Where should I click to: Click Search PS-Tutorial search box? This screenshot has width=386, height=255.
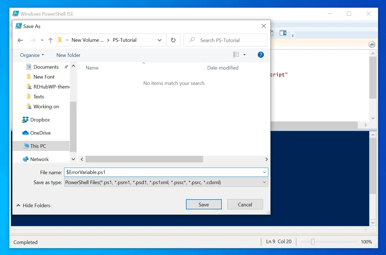(x=225, y=40)
